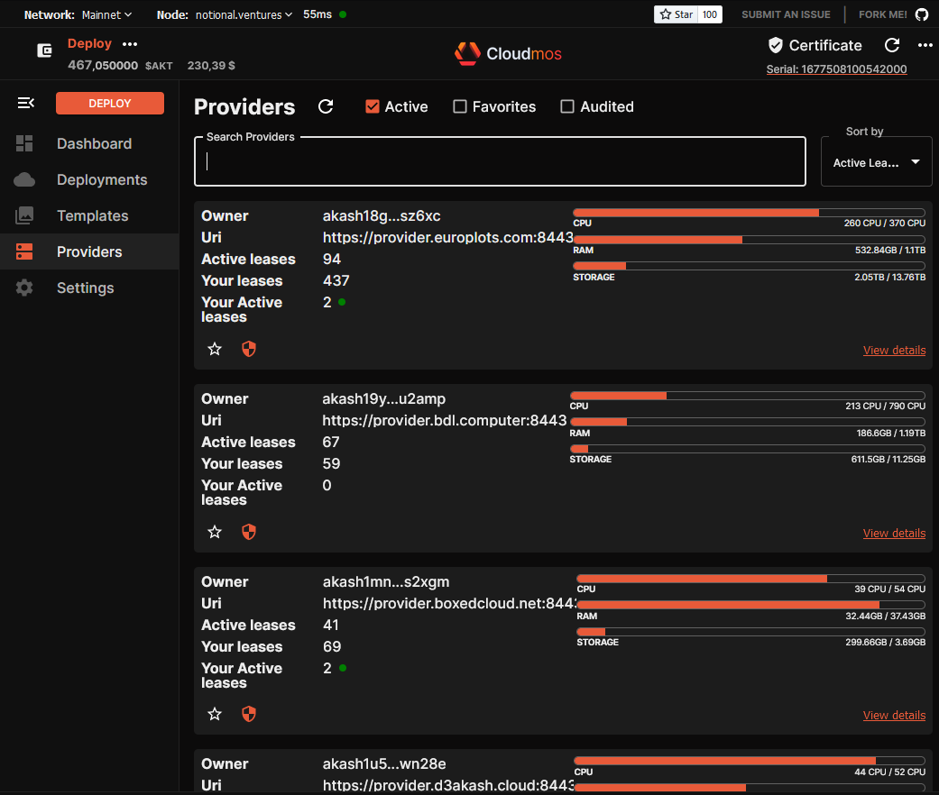Open the Node notional.ventures dropdown

click(244, 14)
